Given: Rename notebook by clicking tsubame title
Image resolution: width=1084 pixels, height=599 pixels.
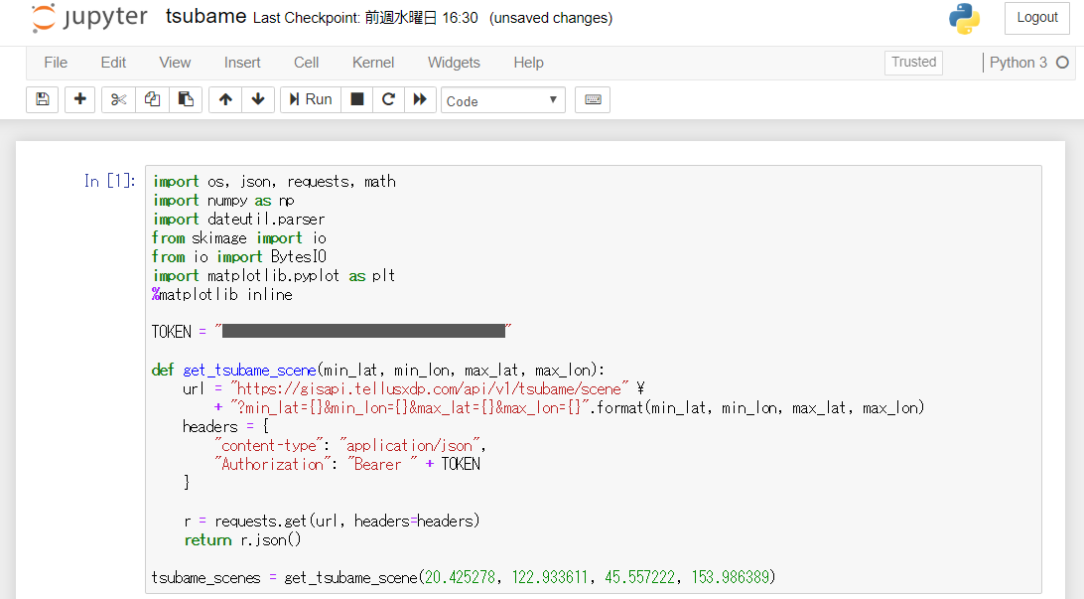Looking at the screenshot, I should point(205,17).
